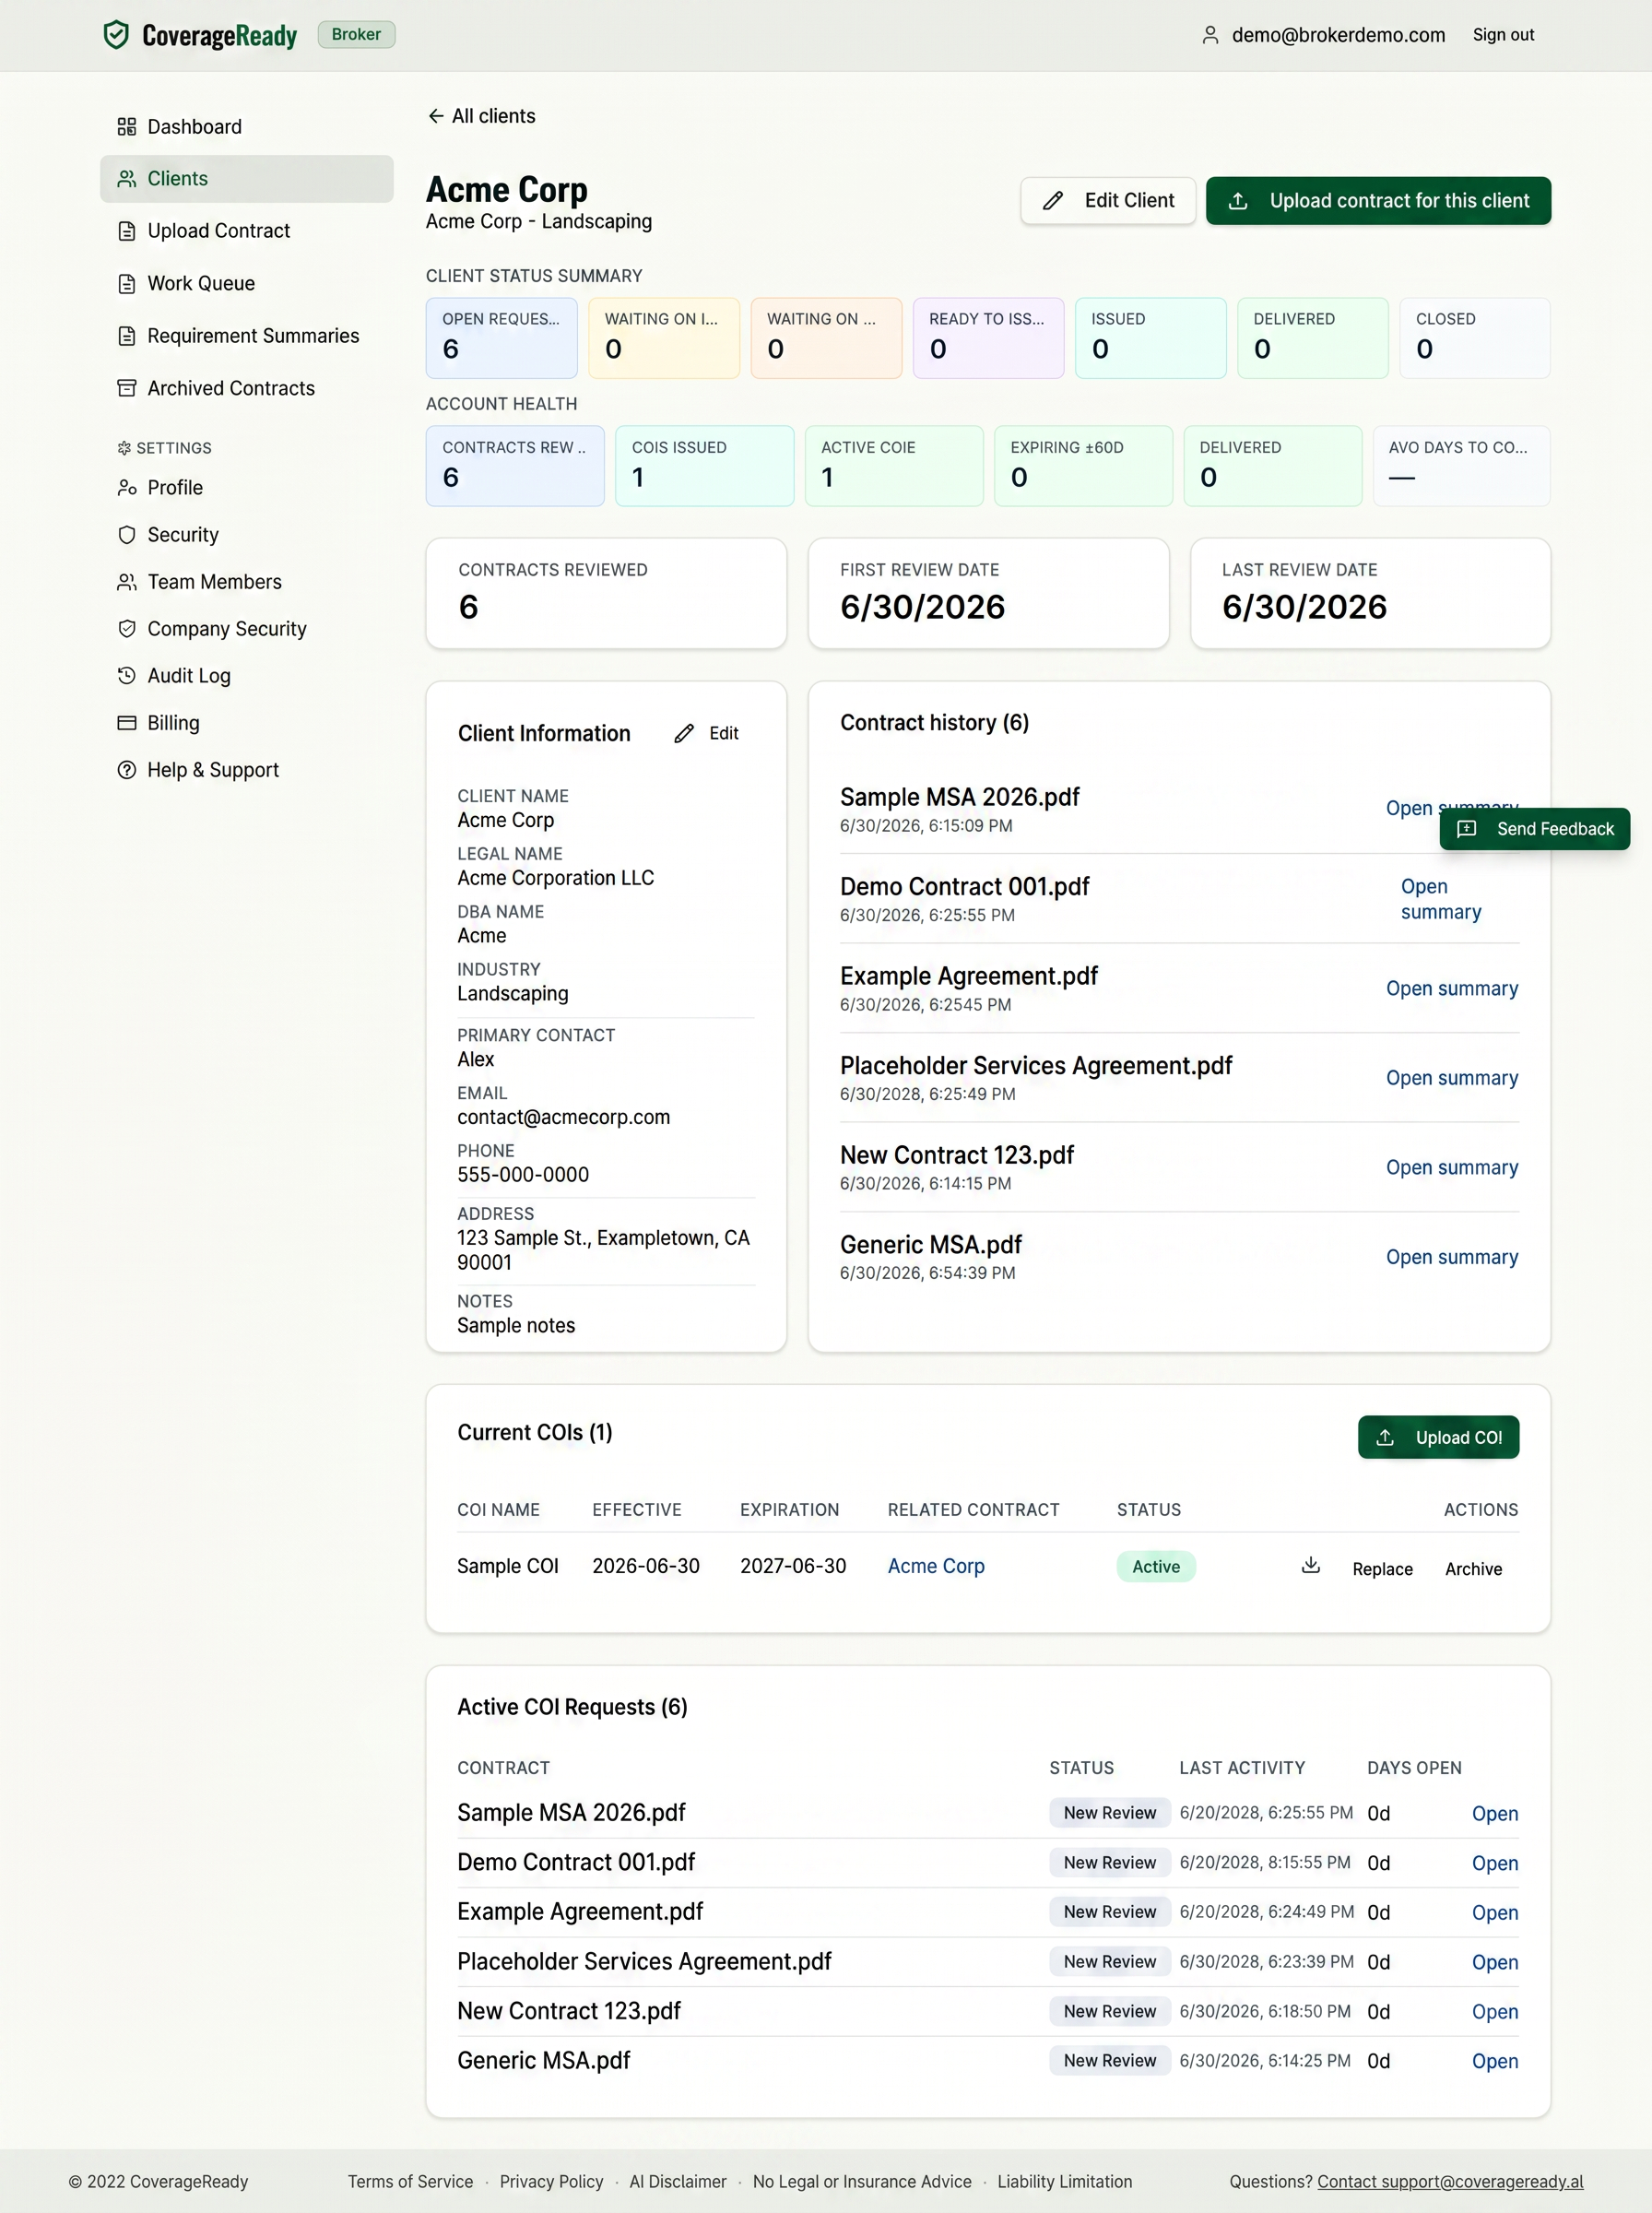Open summary for Example Agreement.pdf

click(1451, 989)
